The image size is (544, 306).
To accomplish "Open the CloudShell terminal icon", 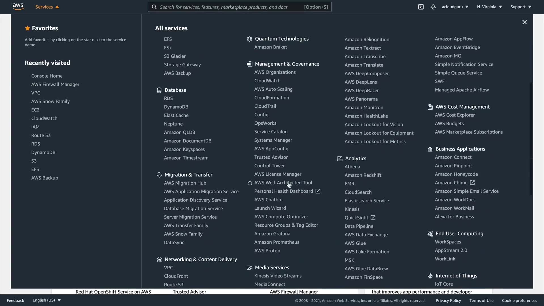I will click(421, 7).
